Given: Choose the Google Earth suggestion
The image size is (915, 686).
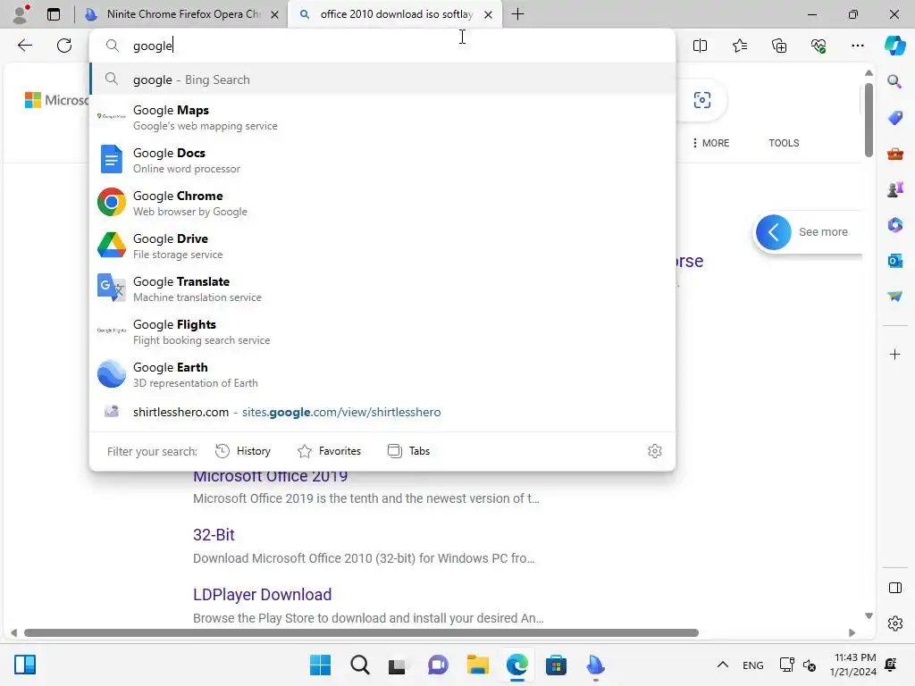Looking at the screenshot, I should coord(382,374).
